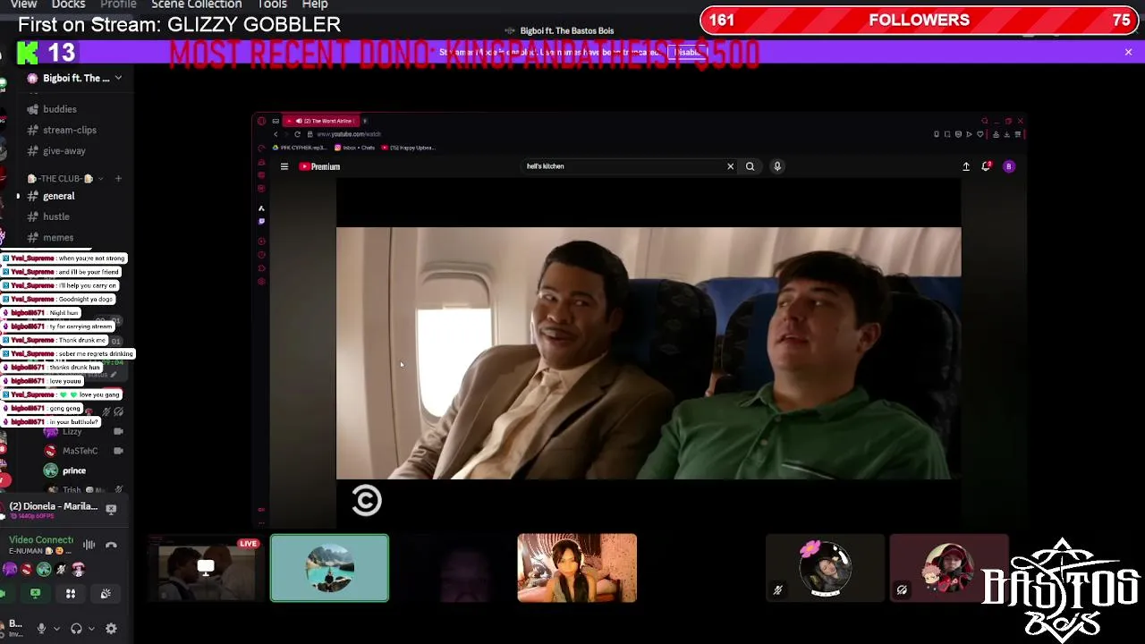Open the YouTube account avatar menu
Image resolution: width=1145 pixels, height=644 pixels.
point(1009,166)
